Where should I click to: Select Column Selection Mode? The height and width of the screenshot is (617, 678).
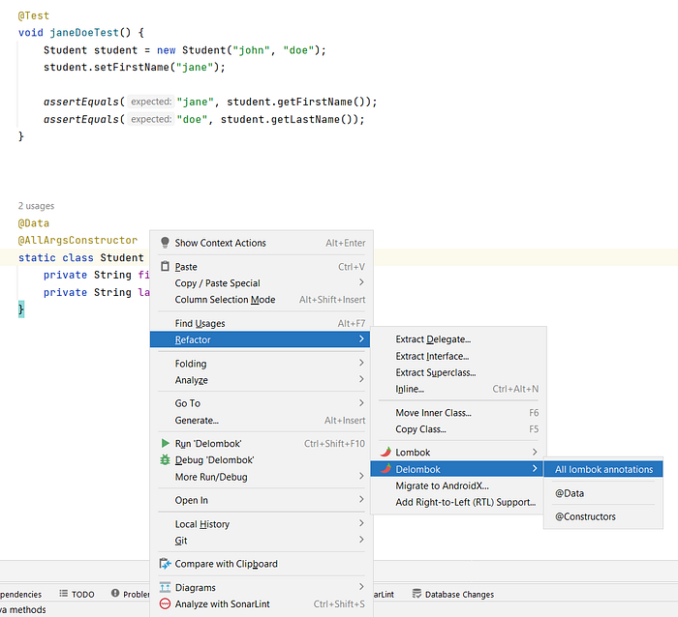262,300
